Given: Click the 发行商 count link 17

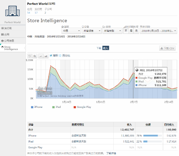Looking at the screenshot, I should click(x=36, y=13).
